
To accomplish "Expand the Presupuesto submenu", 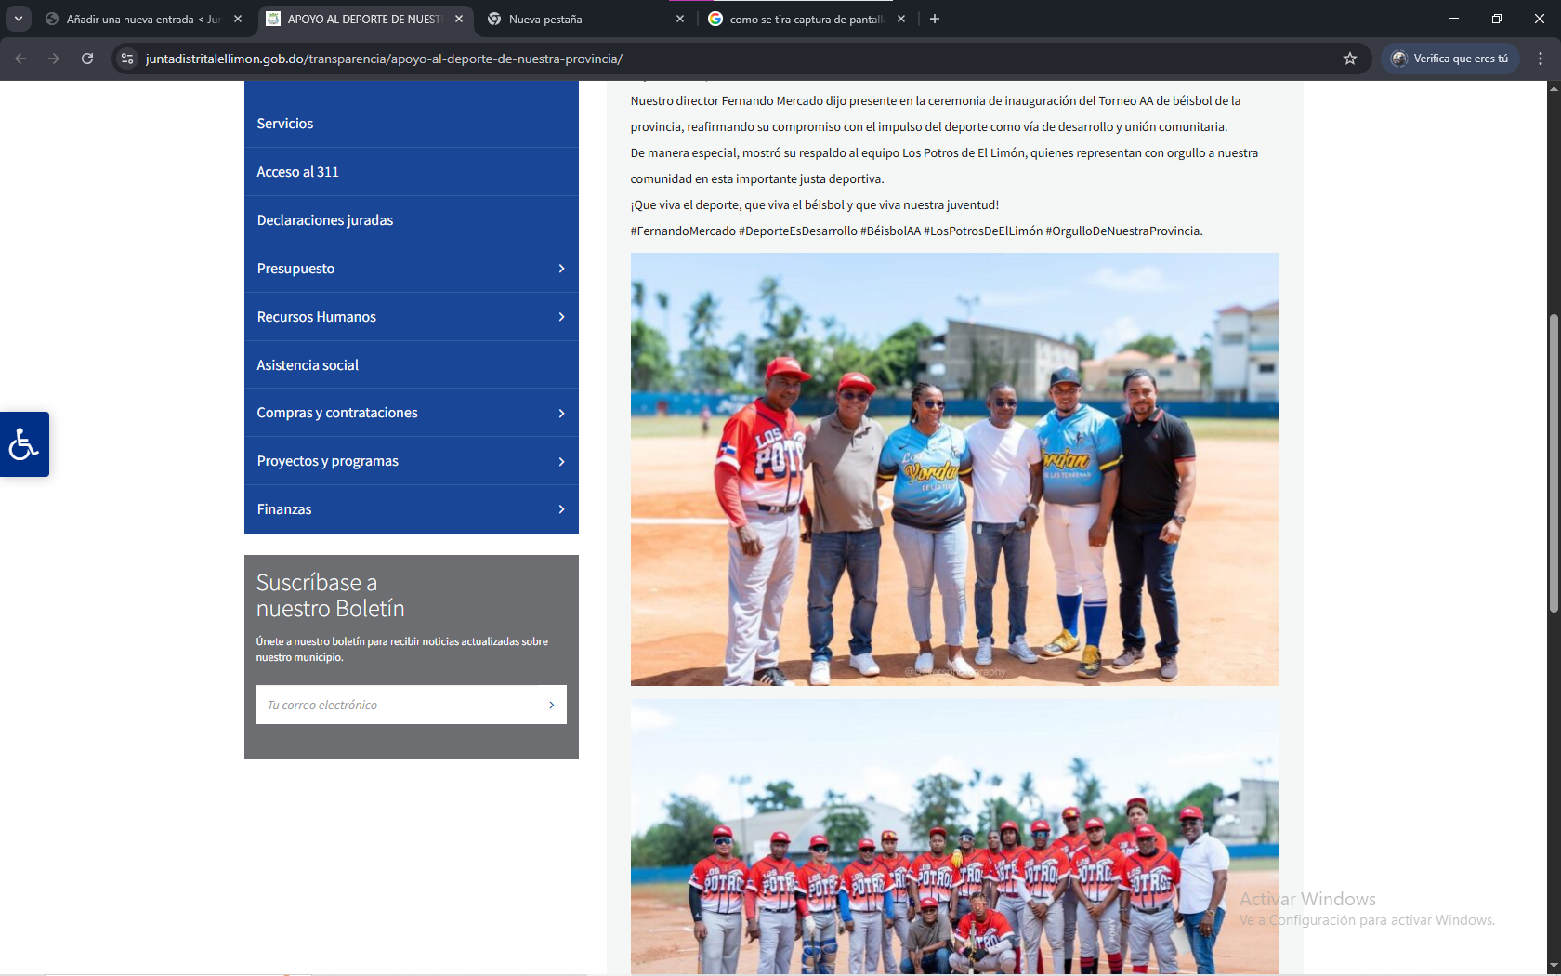I will pos(561,269).
